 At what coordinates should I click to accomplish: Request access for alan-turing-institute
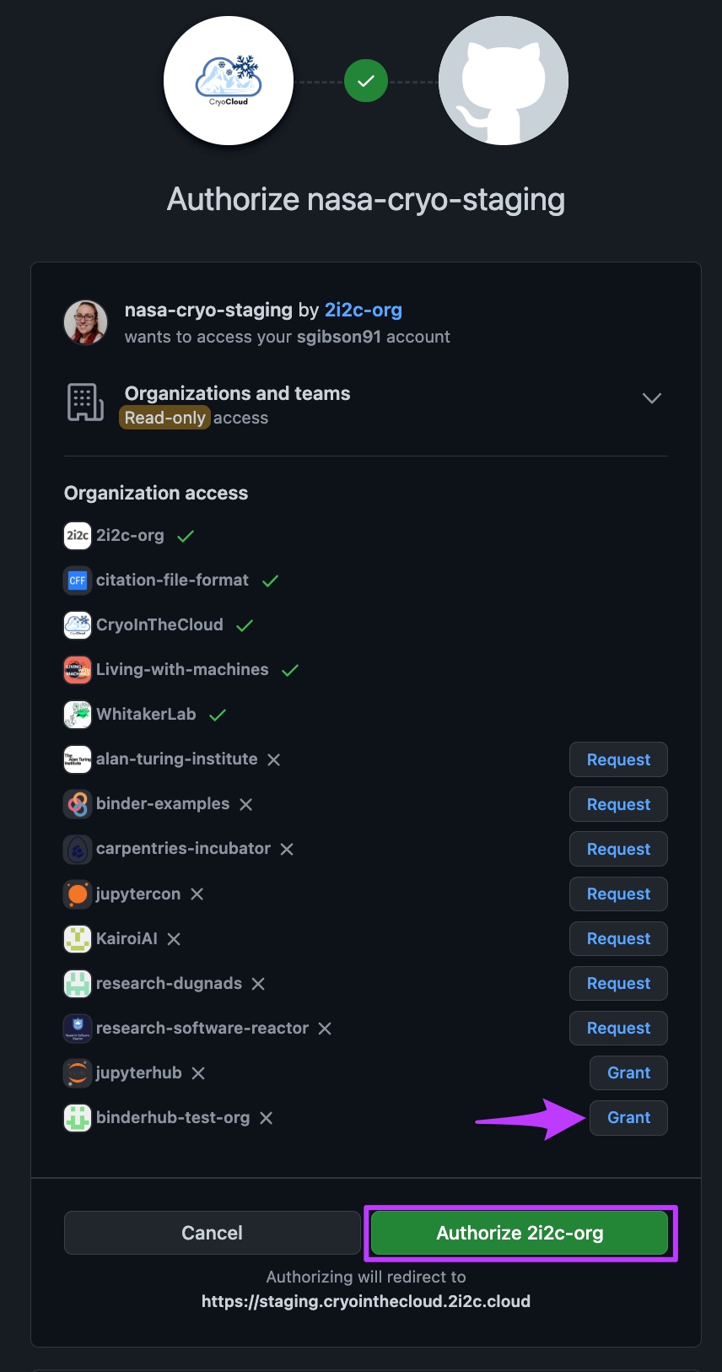click(618, 759)
